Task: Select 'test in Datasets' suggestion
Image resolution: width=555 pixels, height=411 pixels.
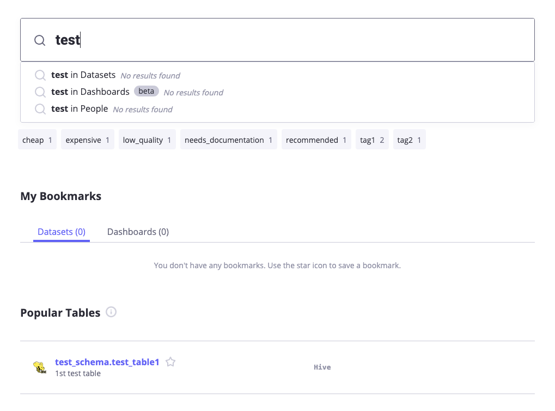Action: tap(277, 75)
